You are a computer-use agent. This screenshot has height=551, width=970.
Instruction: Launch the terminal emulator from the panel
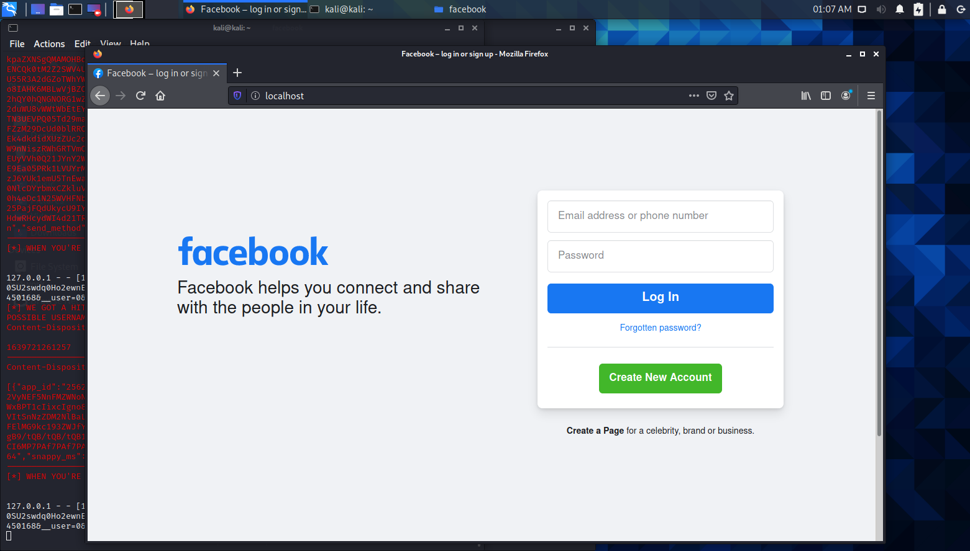click(x=75, y=9)
